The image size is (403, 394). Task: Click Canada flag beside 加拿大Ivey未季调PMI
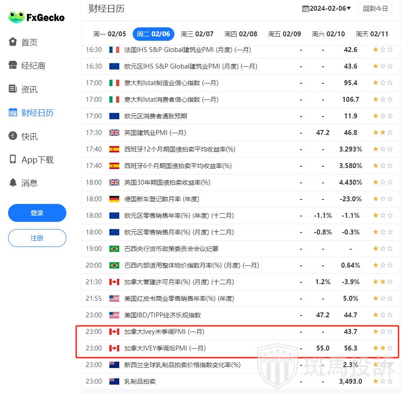[x=114, y=332]
